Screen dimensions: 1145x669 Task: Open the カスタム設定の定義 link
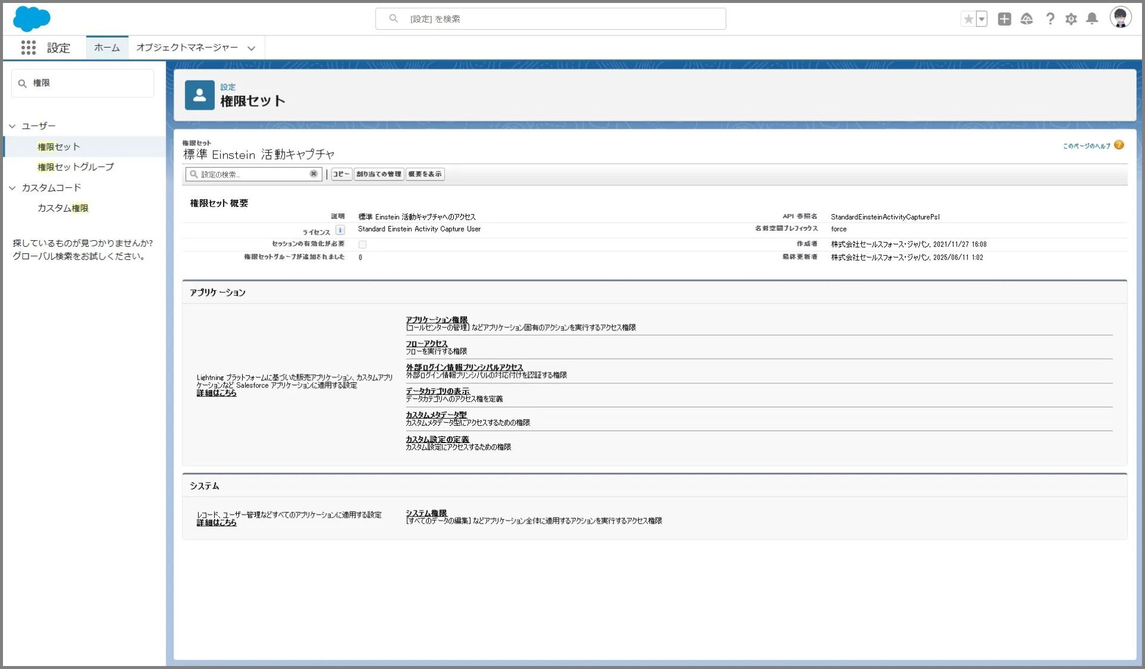point(437,440)
